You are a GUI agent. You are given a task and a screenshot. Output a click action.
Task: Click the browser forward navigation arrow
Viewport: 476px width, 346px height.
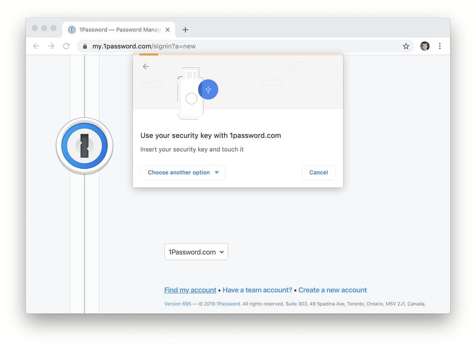tap(51, 46)
